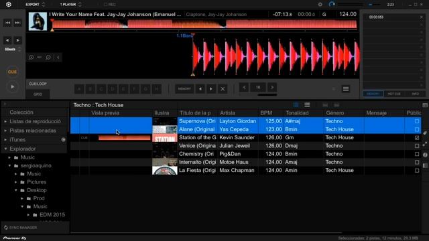Toggle the Público checkbox for Alane
The height and width of the screenshot is (241, 429).
417,129
